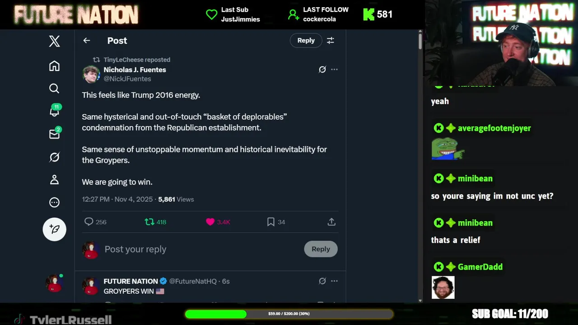Open Grok icon in sidebar
578x325 pixels.
pos(54,157)
